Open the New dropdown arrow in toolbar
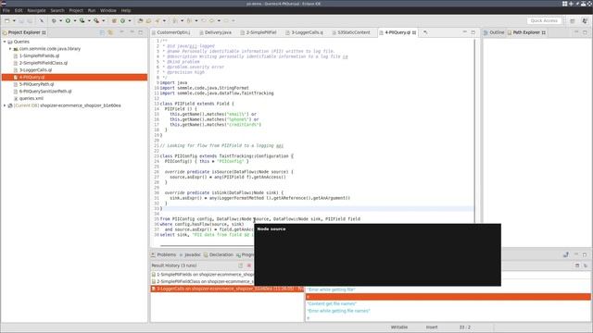The image size is (593, 333). 14,20
